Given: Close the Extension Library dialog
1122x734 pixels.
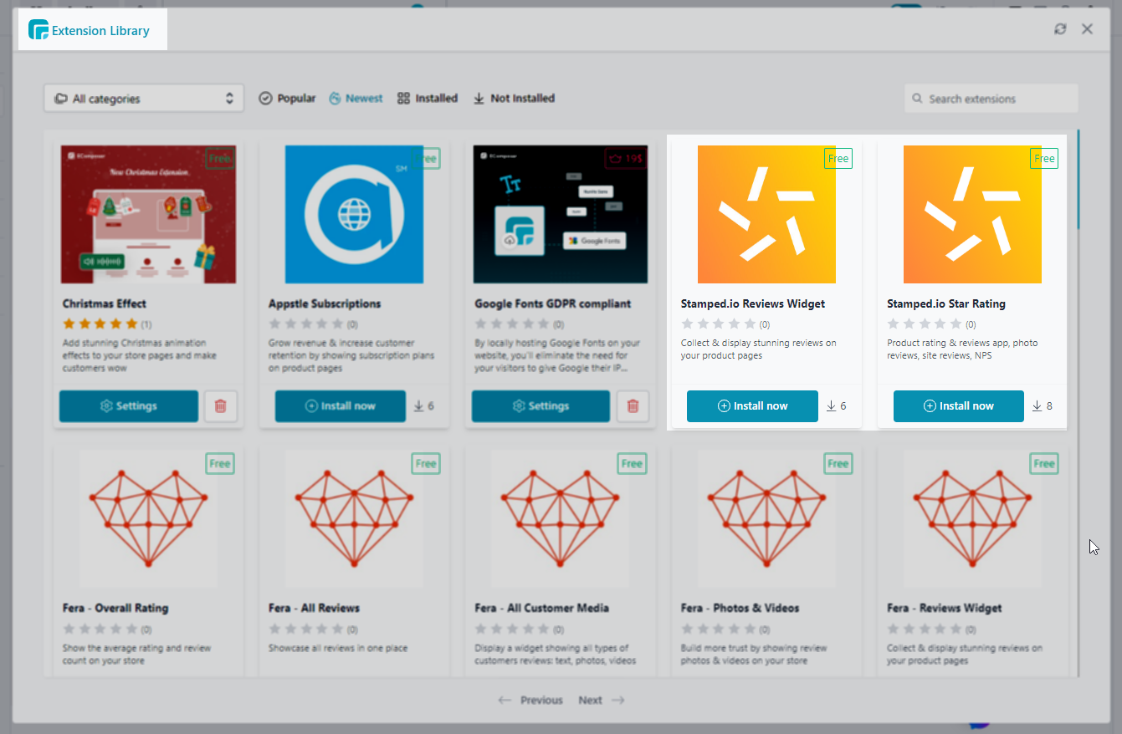Looking at the screenshot, I should [x=1087, y=29].
